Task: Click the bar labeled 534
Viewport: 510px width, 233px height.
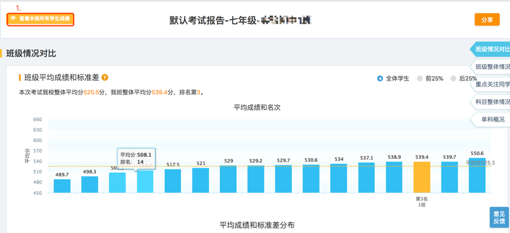Action: (x=338, y=178)
